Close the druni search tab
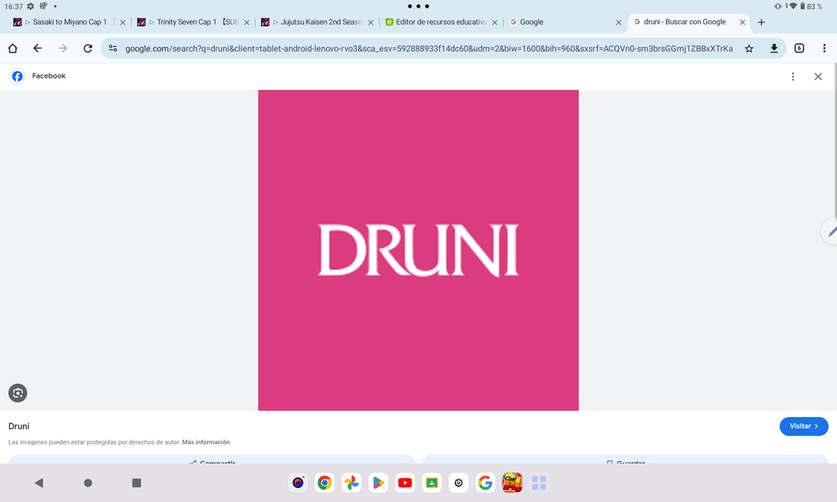 pyautogui.click(x=742, y=22)
